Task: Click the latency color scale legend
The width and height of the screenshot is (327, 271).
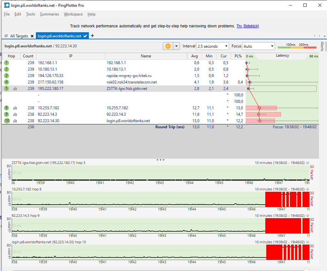Action: click(x=297, y=46)
